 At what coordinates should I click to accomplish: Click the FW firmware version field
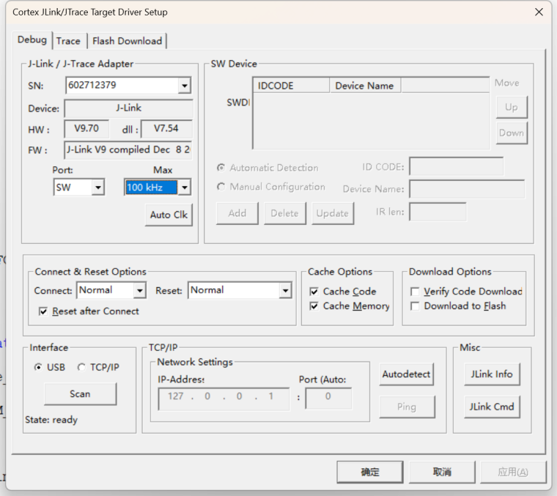pyautogui.click(x=128, y=150)
